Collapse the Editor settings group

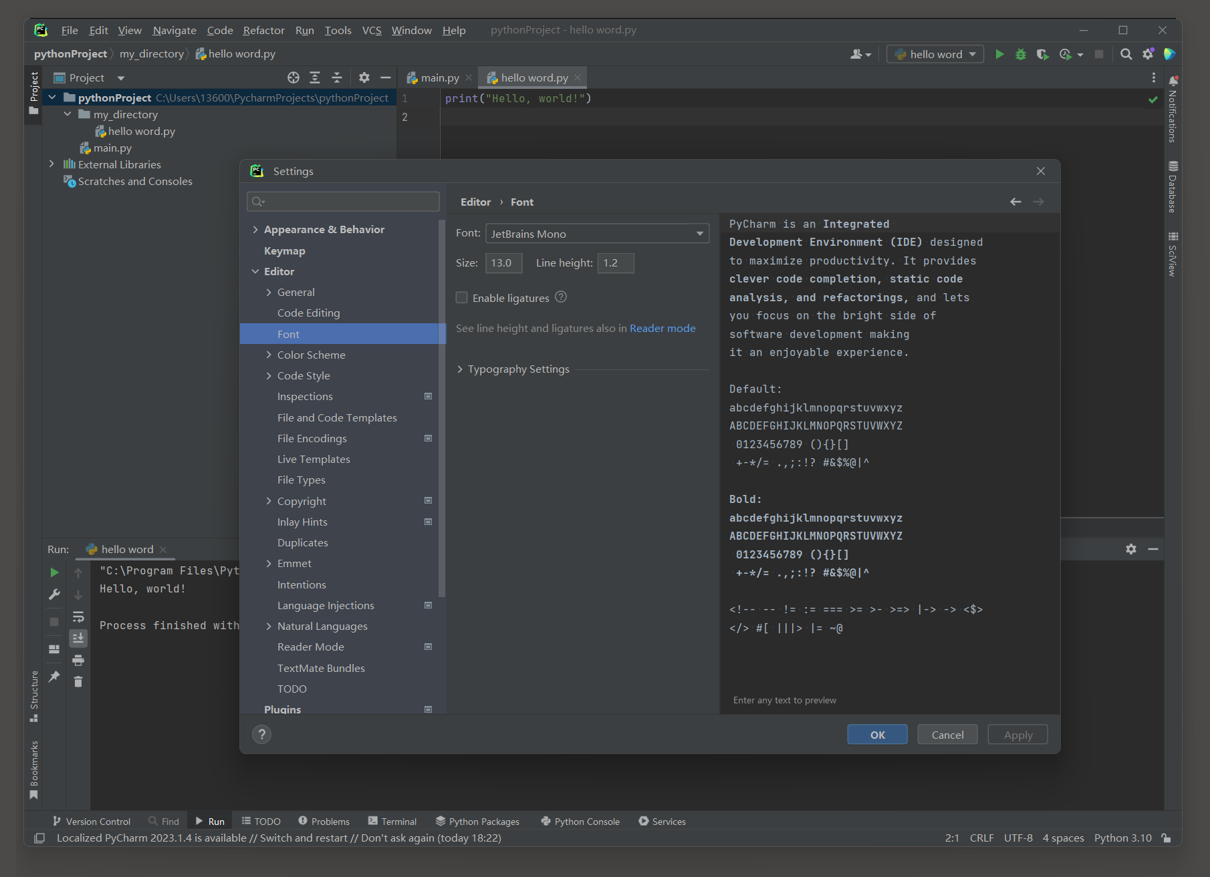pyautogui.click(x=255, y=272)
